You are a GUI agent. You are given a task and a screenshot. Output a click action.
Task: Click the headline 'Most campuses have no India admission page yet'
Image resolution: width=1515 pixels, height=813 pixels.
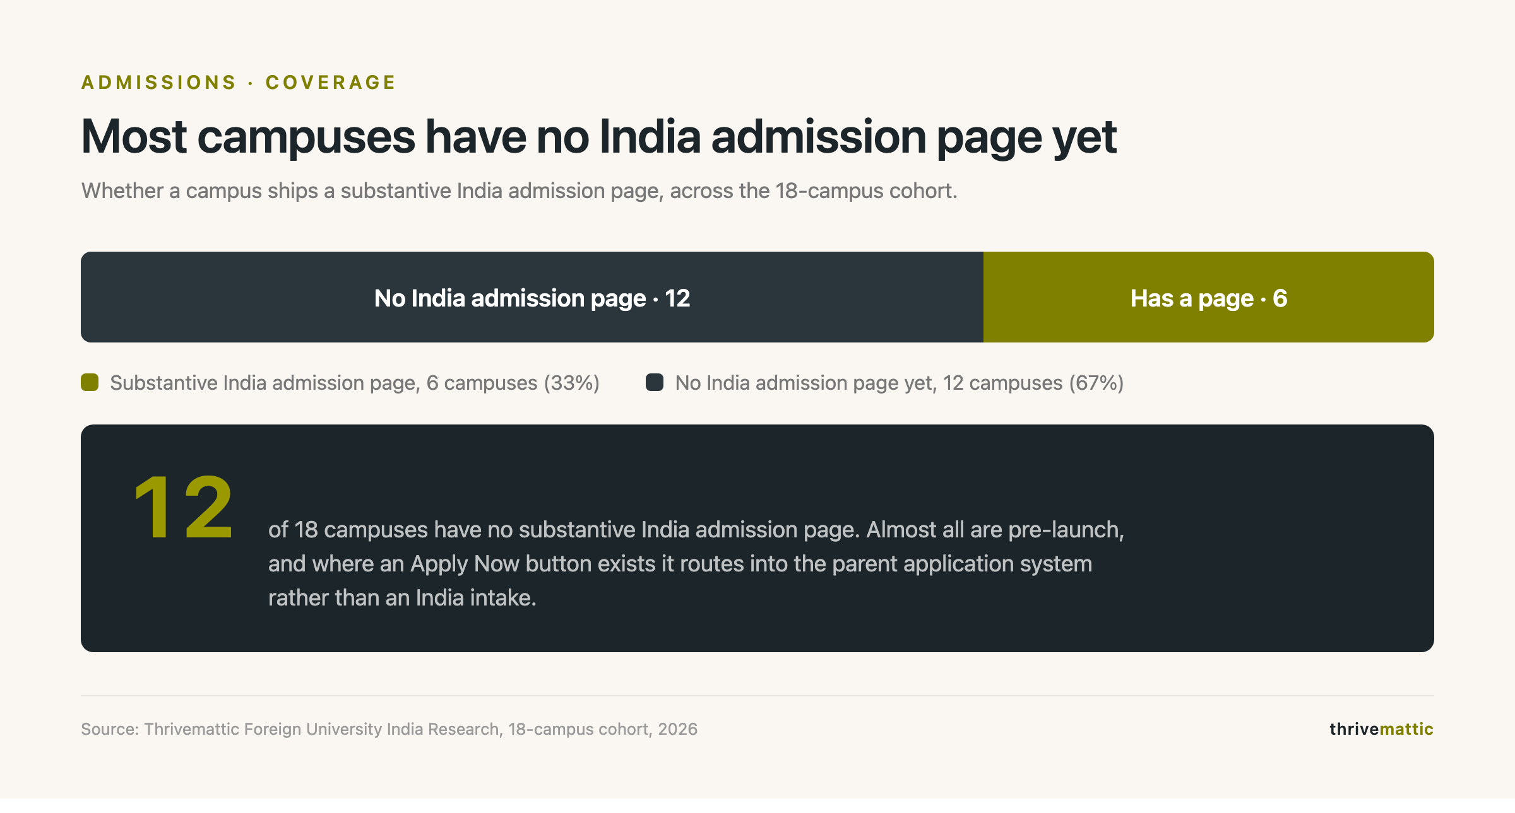click(599, 137)
